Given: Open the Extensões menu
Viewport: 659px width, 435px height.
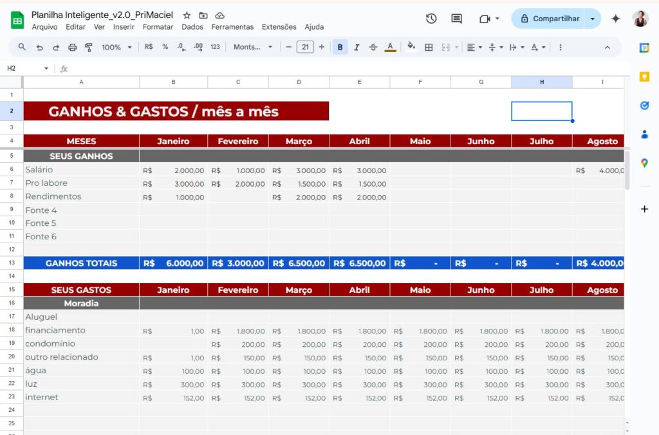Looking at the screenshot, I should (x=279, y=27).
